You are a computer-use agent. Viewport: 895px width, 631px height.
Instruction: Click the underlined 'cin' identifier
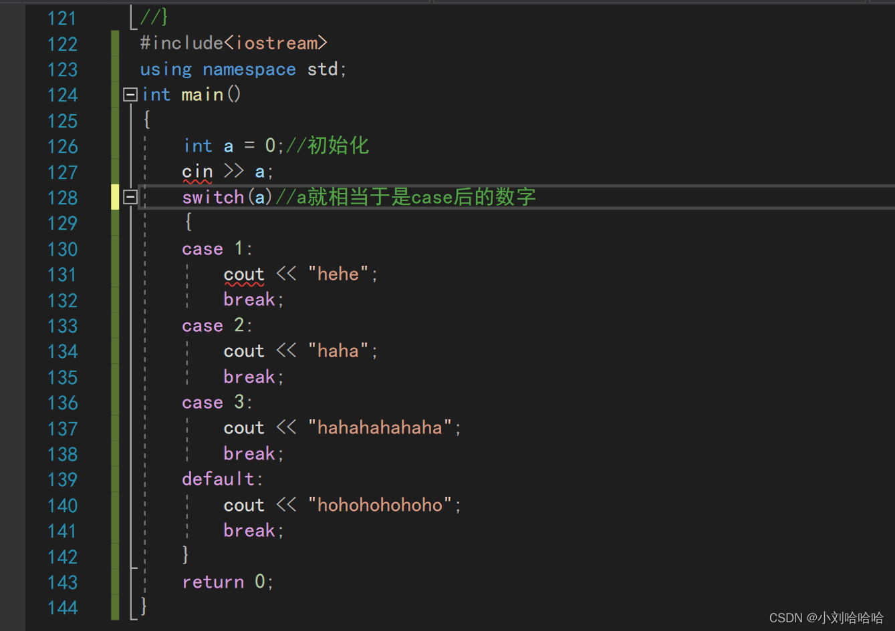tap(197, 172)
